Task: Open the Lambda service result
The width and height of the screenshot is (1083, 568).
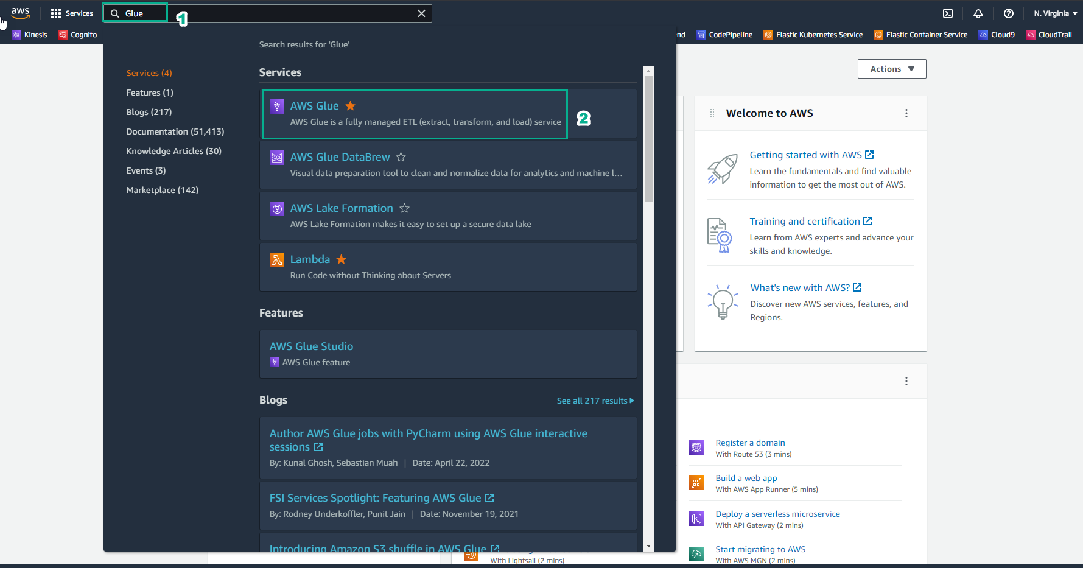Action: click(310, 259)
